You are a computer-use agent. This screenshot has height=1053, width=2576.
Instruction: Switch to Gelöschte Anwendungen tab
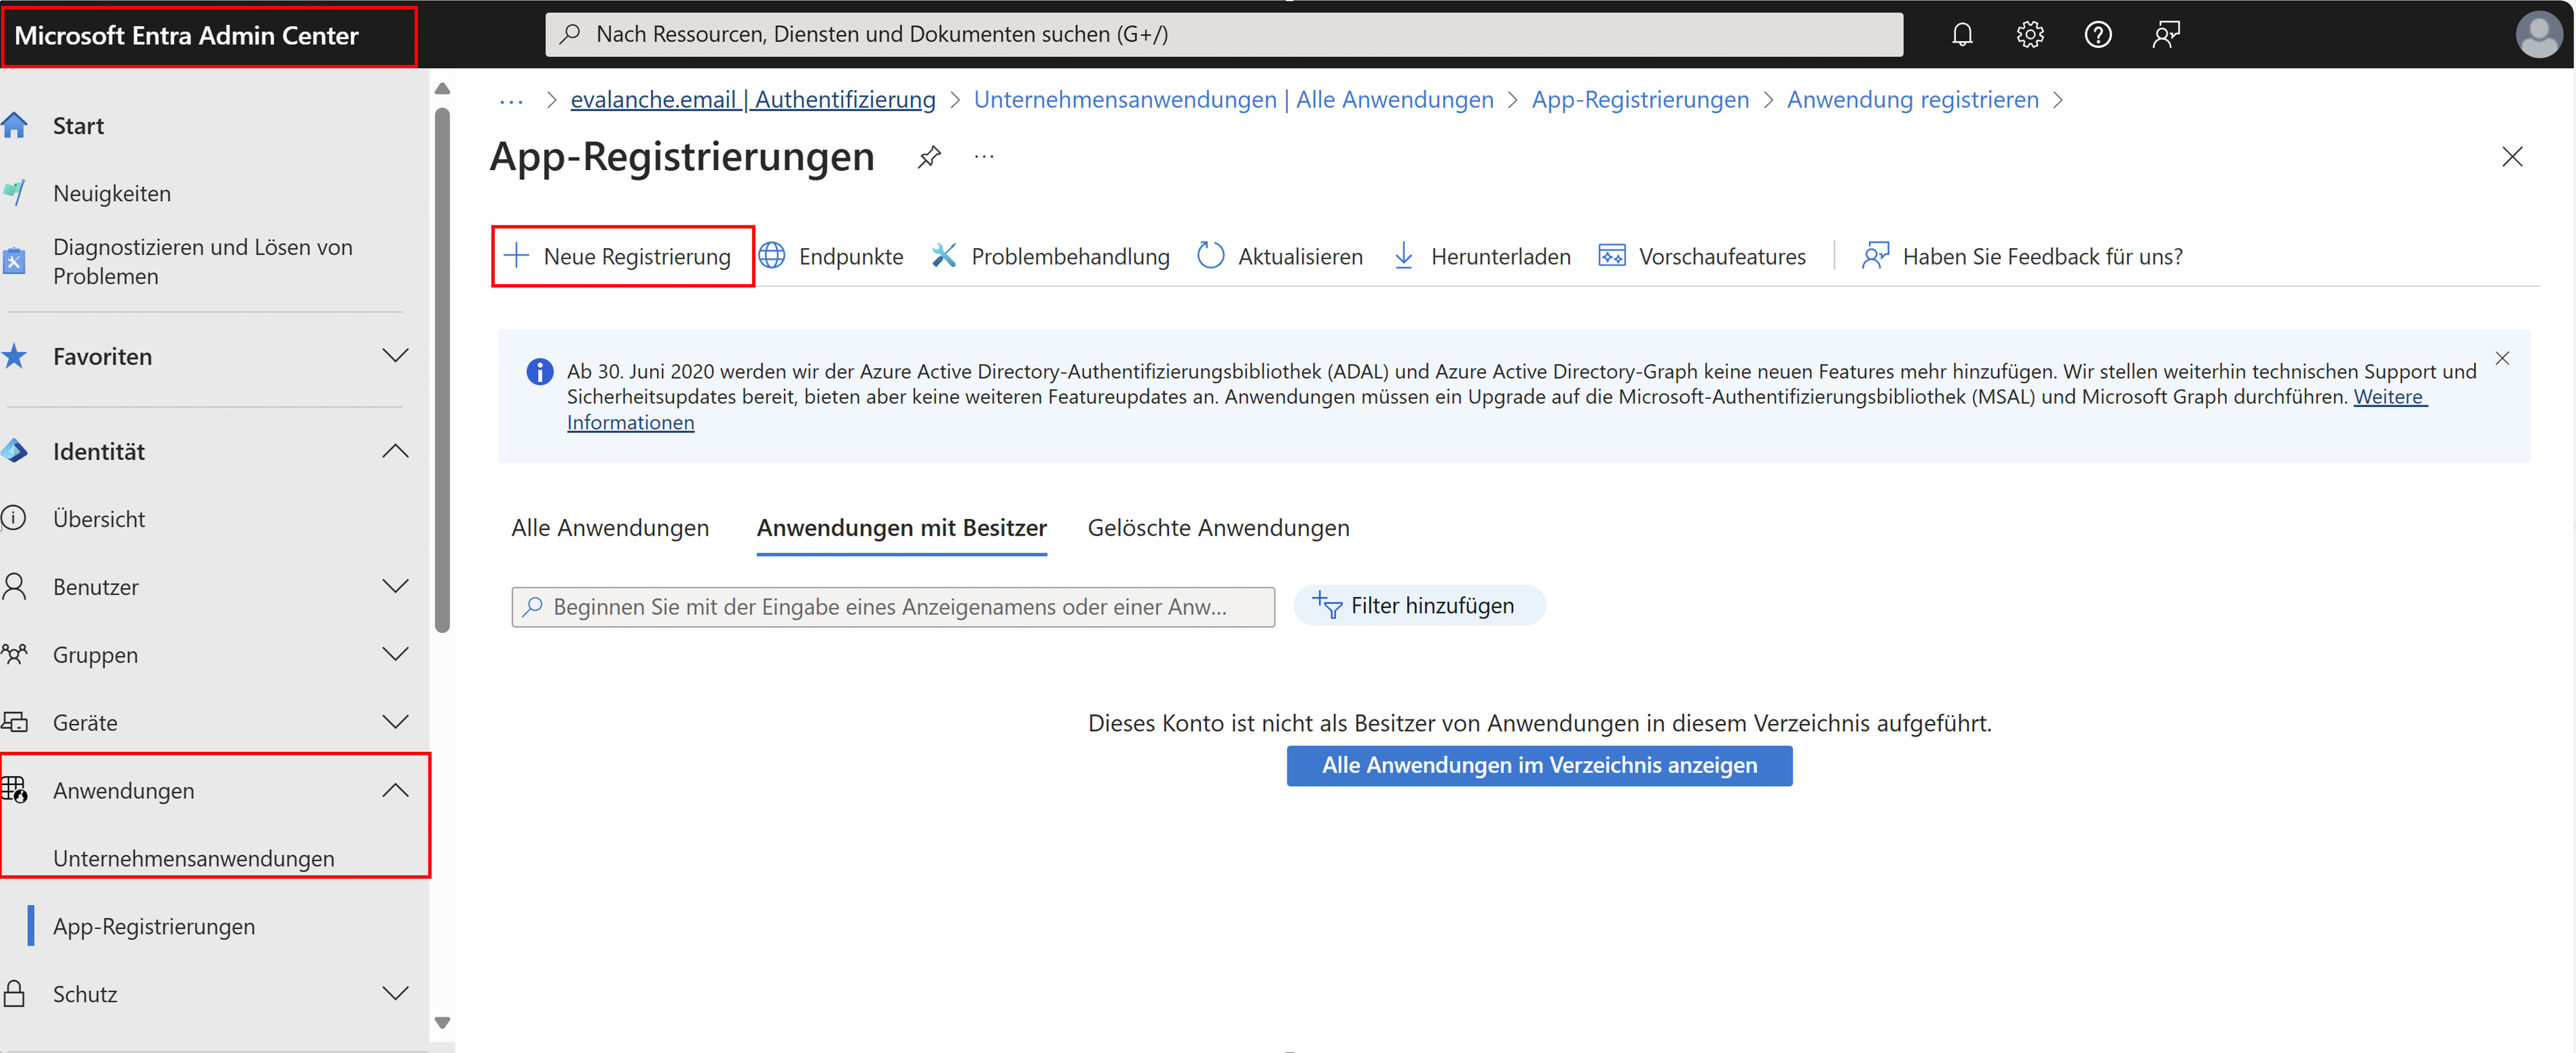click(1218, 527)
